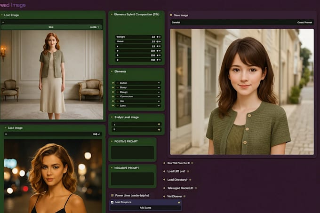
Task: Click the Save Image node header icon
Action: [x=171, y=15]
